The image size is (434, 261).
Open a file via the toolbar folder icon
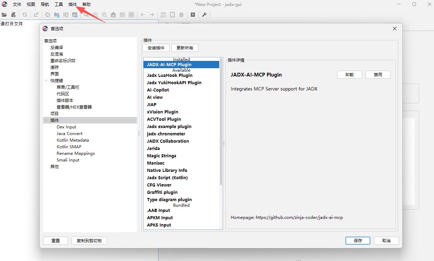[4, 15]
